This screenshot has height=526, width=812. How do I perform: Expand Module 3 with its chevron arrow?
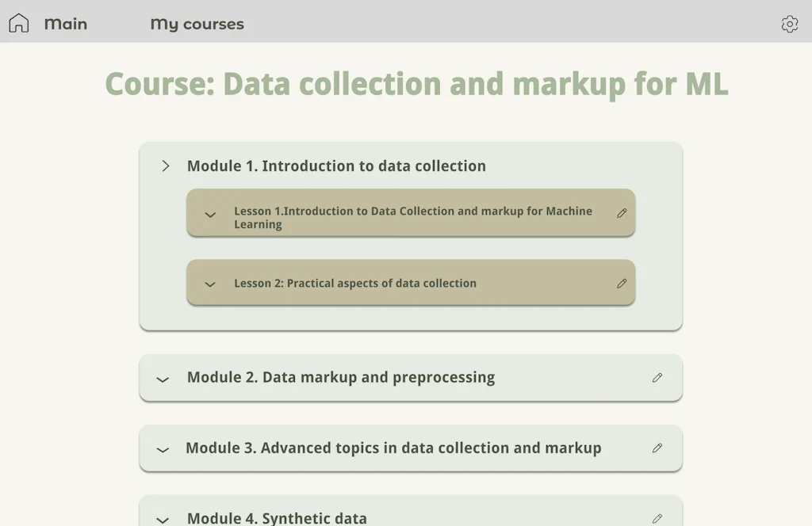pos(163,450)
